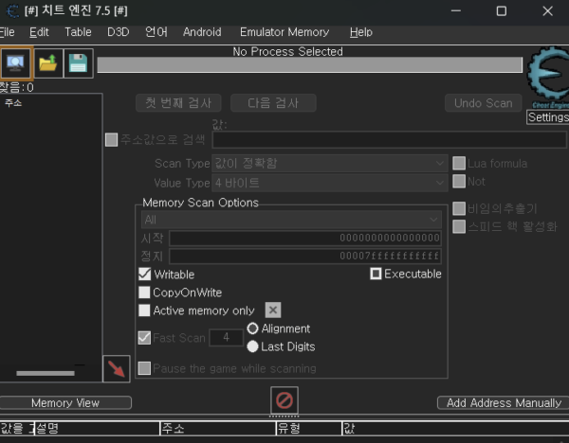Open Settings below the logo

click(x=548, y=117)
